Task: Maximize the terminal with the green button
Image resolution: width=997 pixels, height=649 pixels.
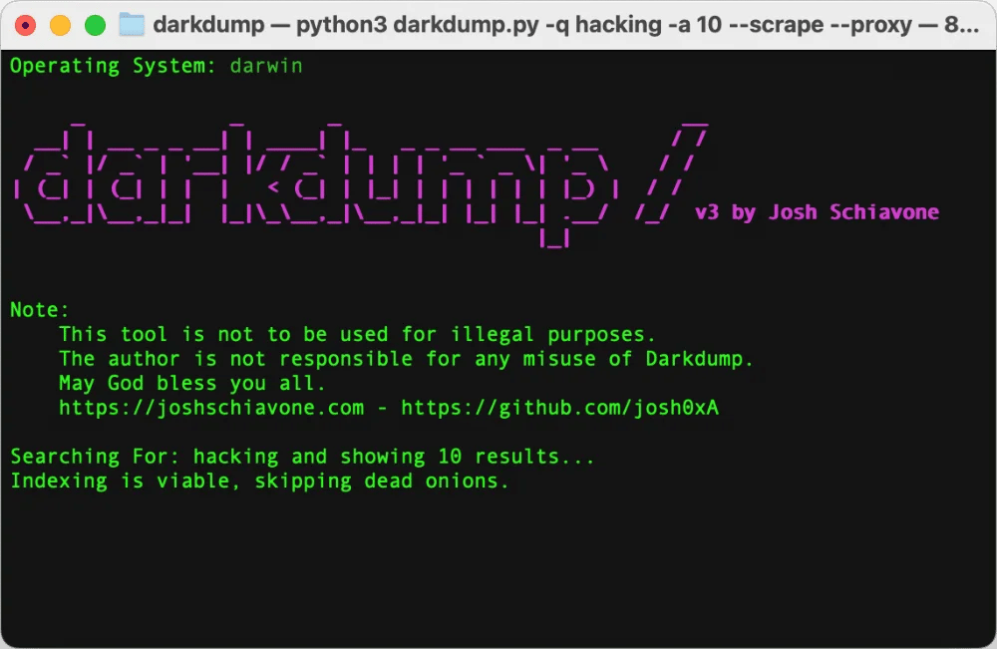Action: coord(96,26)
